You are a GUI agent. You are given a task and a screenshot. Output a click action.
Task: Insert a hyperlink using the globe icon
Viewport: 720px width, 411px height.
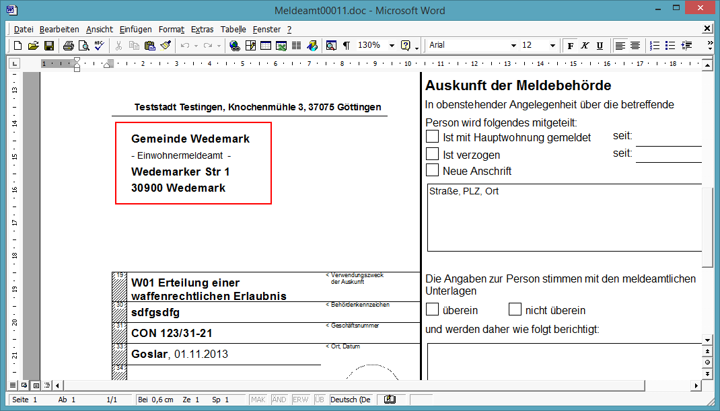[234, 46]
